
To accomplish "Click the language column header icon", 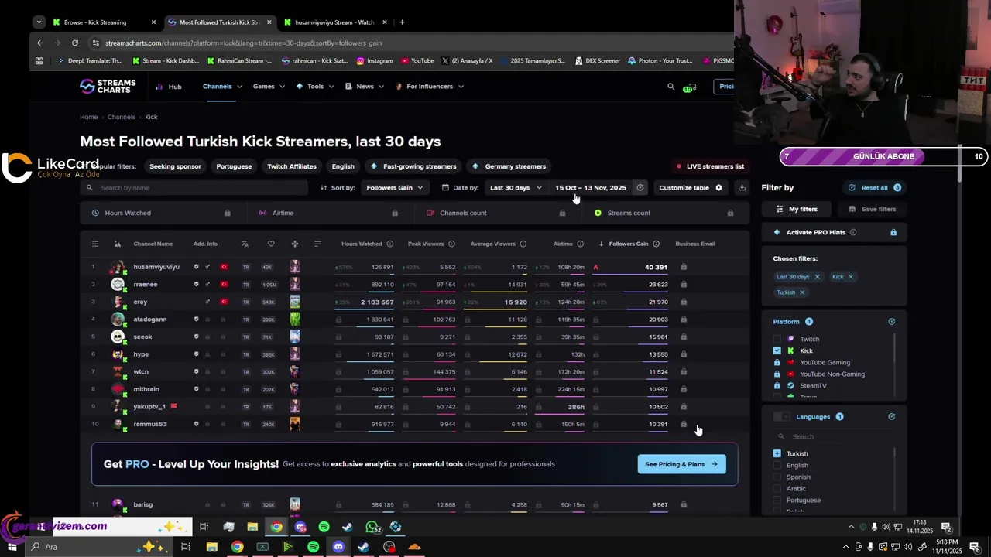I will pyautogui.click(x=245, y=244).
